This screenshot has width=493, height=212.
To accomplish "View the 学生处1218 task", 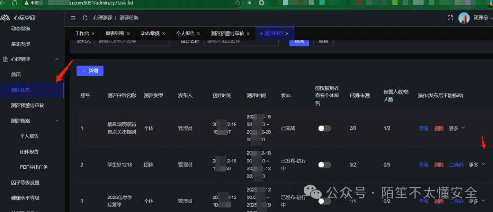I will [424, 165].
